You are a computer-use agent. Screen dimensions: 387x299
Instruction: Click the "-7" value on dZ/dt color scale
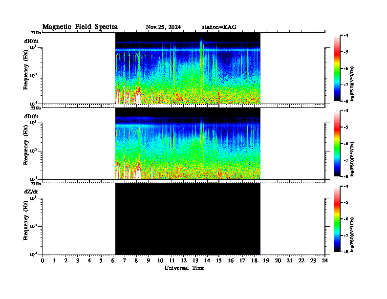[x=346, y=235]
